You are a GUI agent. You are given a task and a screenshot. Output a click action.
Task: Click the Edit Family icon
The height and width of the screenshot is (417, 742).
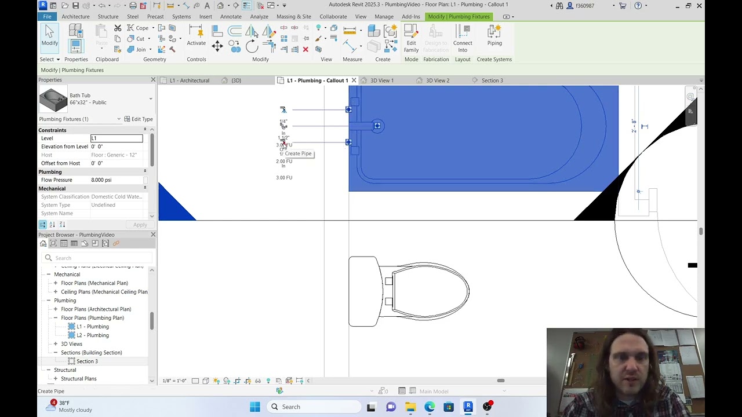click(411, 38)
